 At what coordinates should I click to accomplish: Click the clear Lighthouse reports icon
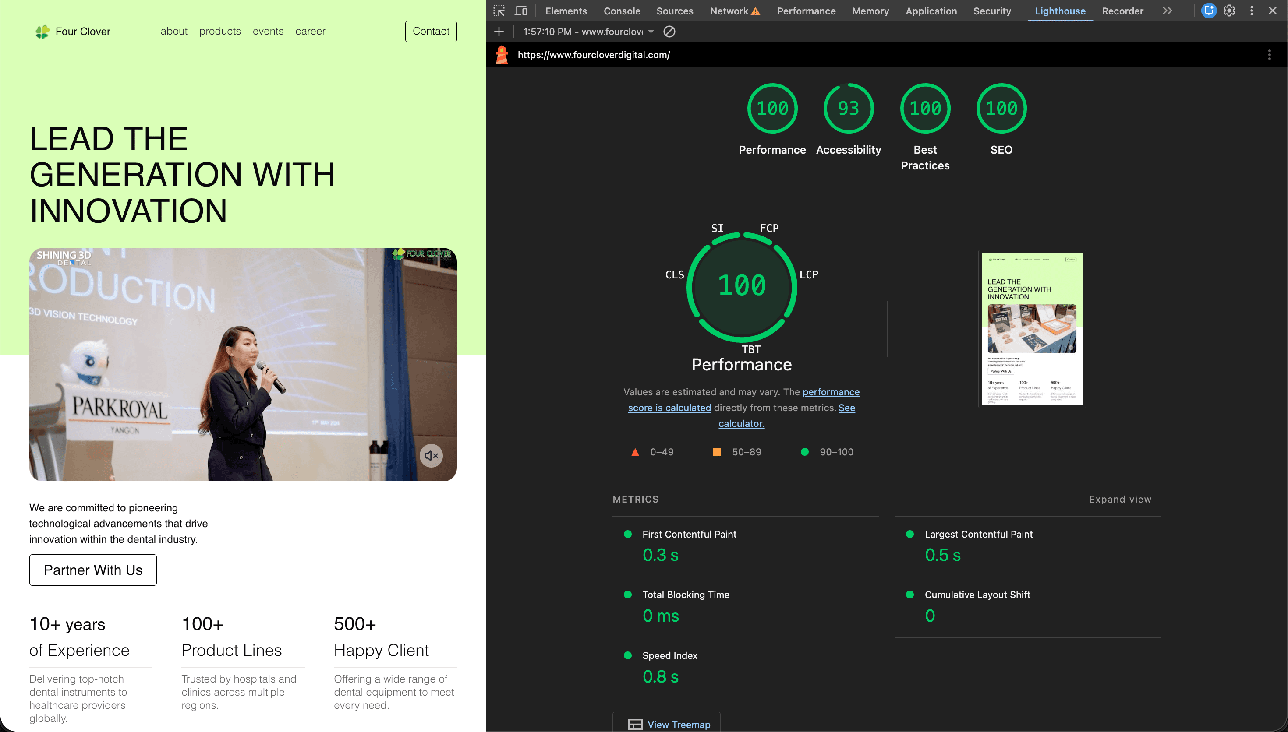[x=669, y=31]
